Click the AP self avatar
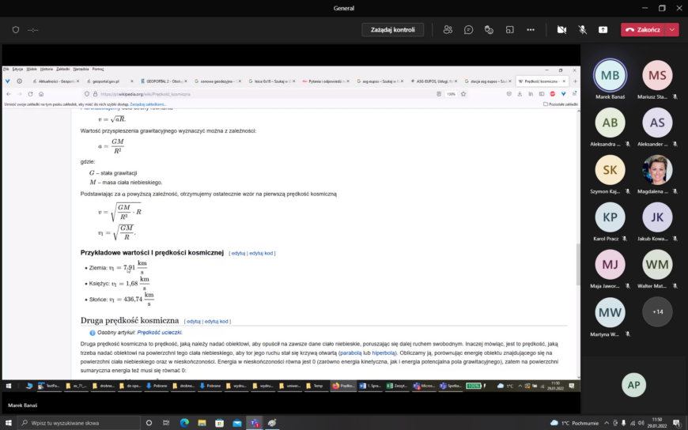The width and height of the screenshot is (688, 430). 633,385
